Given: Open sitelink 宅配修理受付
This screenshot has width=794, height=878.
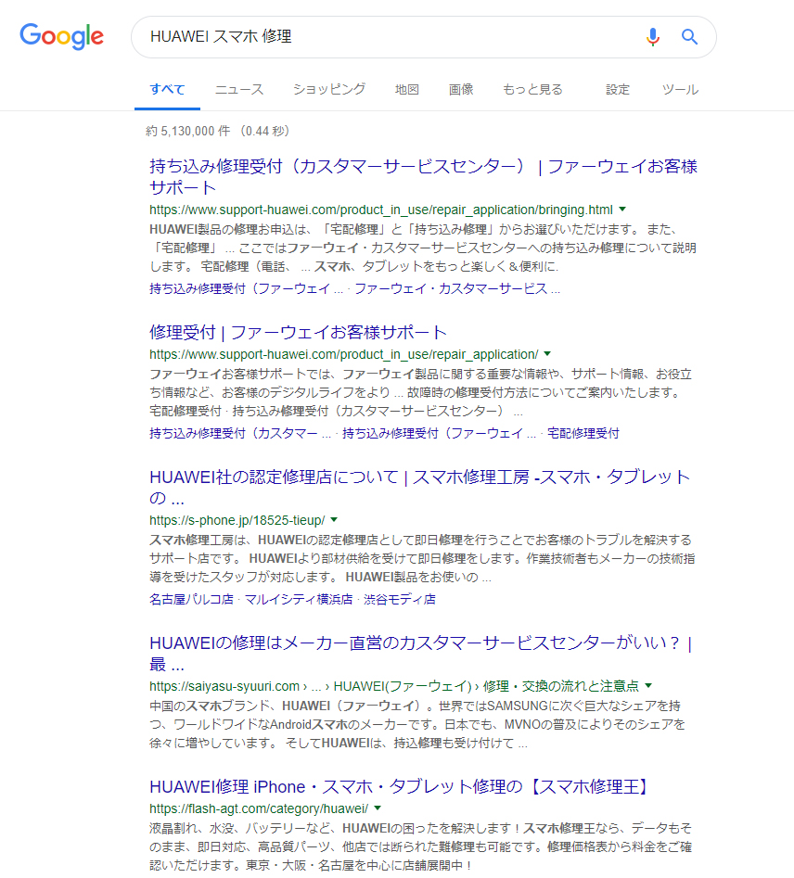Looking at the screenshot, I should [x=583, y=433].
